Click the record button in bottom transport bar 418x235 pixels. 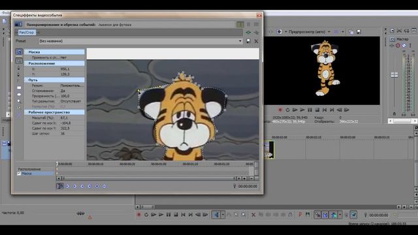(x=138, y=215)
